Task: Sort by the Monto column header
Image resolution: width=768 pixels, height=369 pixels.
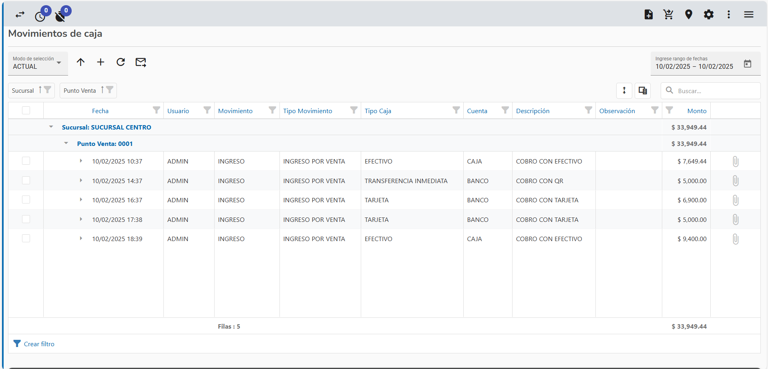Action: tap(697, 111)
